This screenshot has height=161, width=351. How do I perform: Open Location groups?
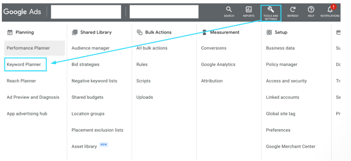tap(88, 114)
